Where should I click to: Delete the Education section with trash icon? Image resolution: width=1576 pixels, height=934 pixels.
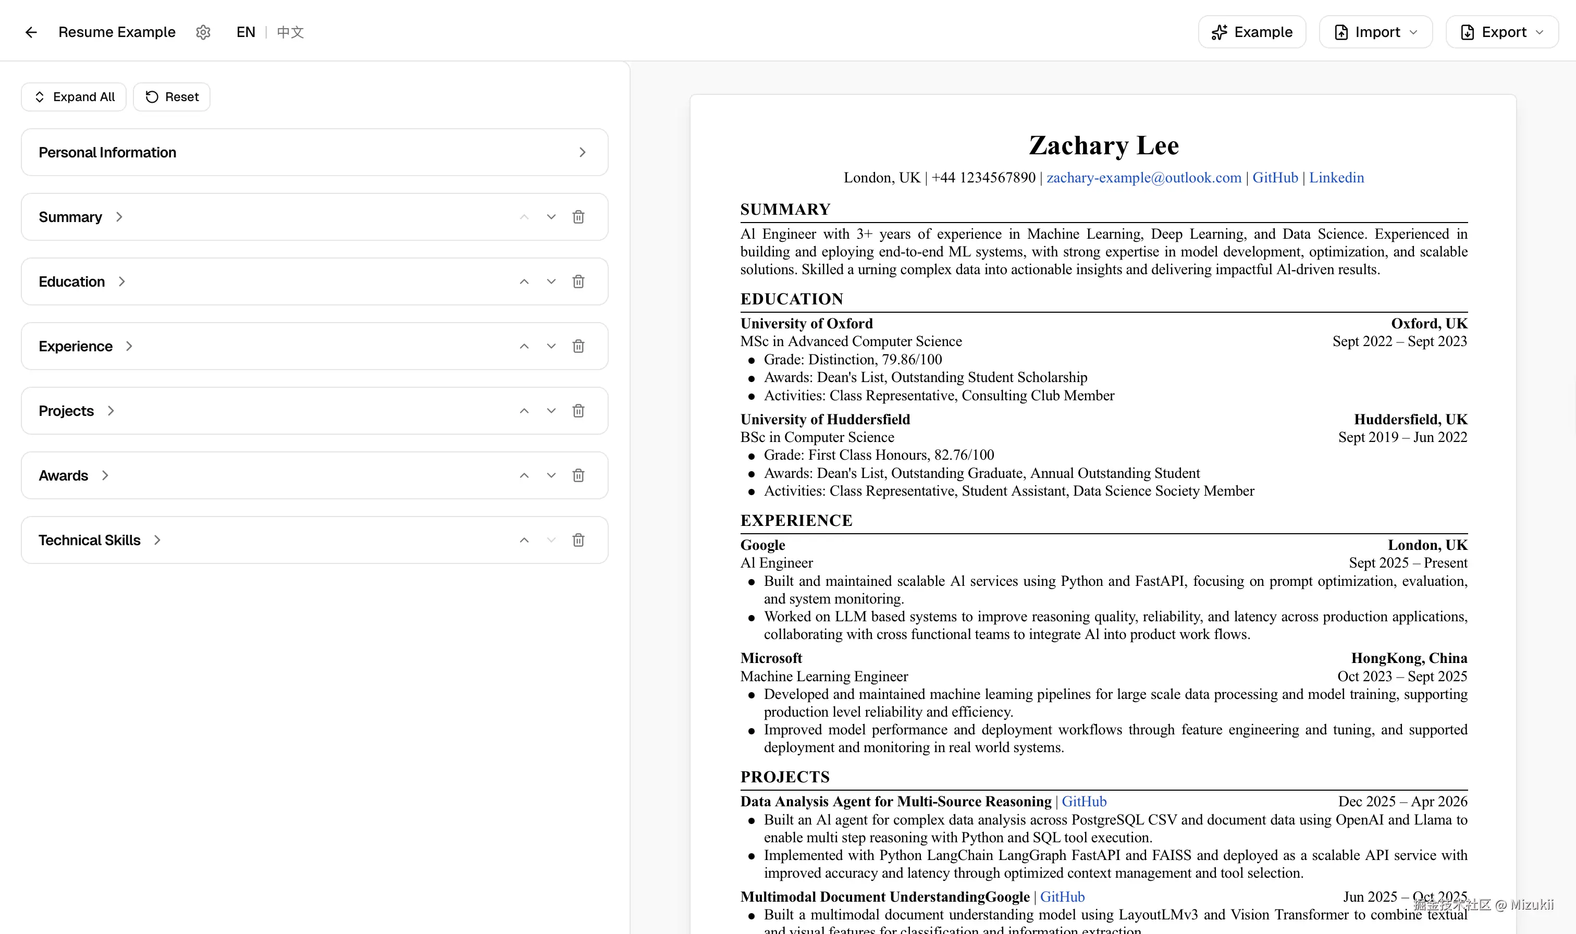pyautogui.click(x=578, y=281)
